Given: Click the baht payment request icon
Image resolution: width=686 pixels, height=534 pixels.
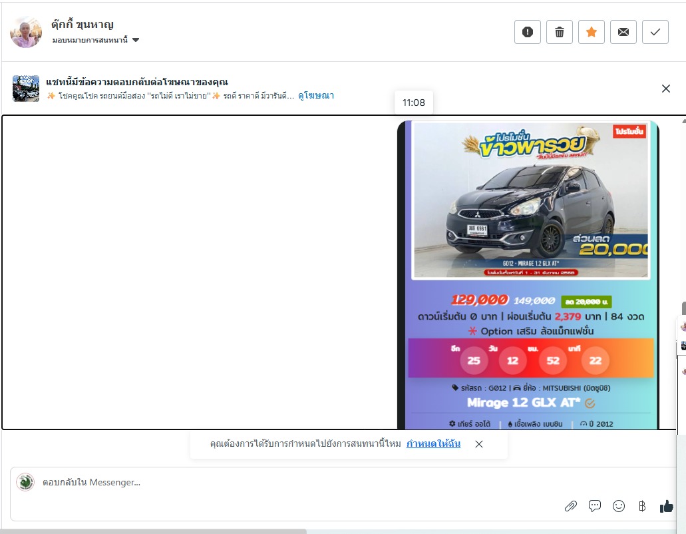Looking at the screenshot, I should [642, 507].
